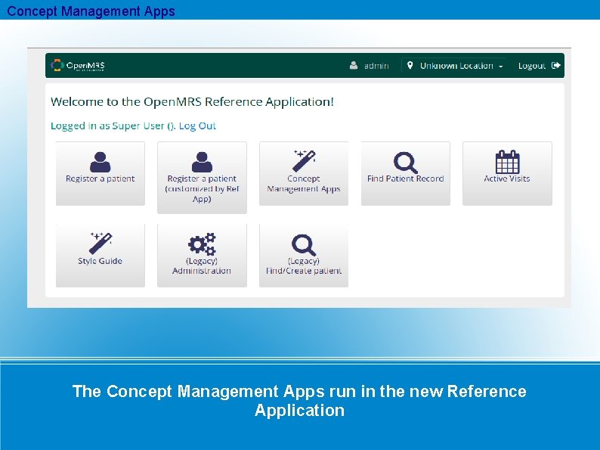Click the location pin icon
The image size is (600, 450).
coord(410,66)
